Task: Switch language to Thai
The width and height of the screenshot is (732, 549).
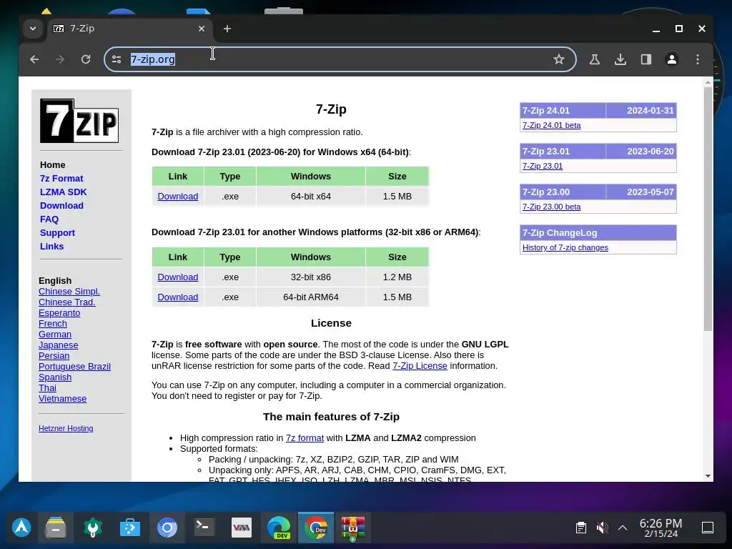Action: pos(48,388)
